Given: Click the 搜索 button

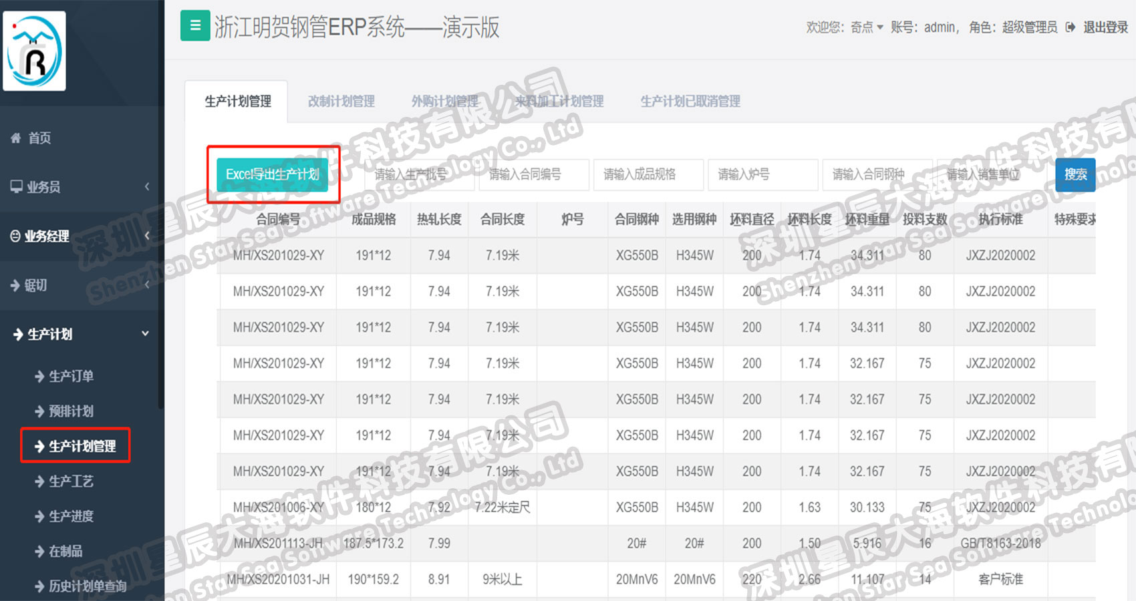Looking at the screenshot, I should coord(1075,175).
